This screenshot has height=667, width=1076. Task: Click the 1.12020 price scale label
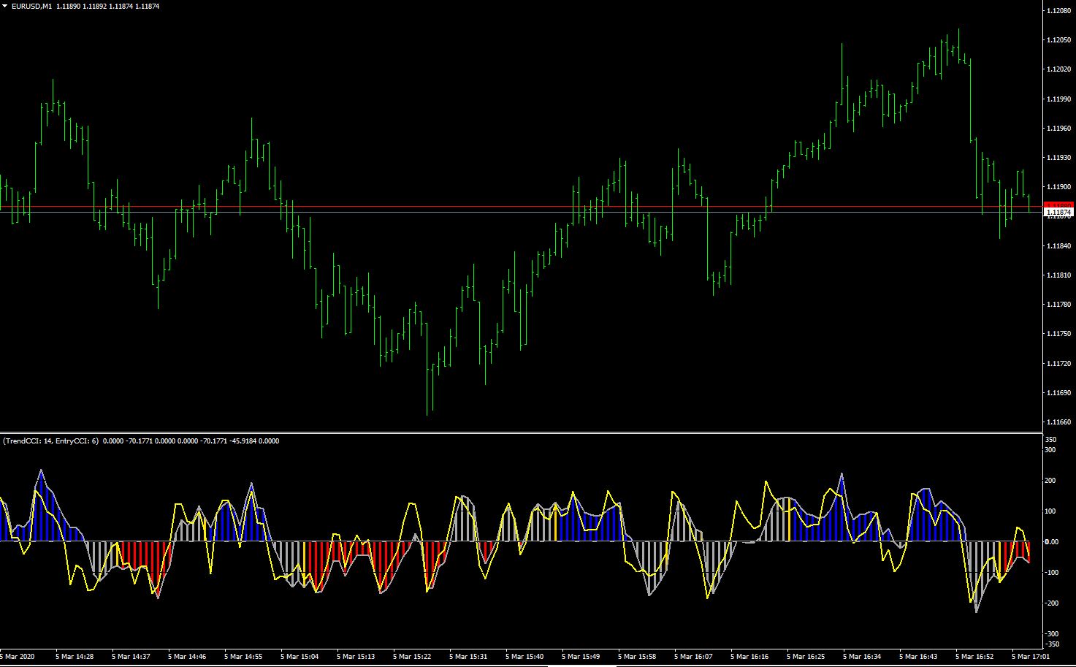[x=1058, y=69]
